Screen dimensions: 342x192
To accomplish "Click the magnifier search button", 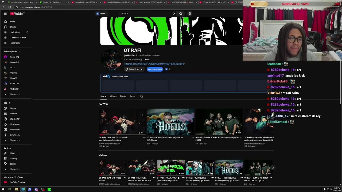I will pos(181,14).
